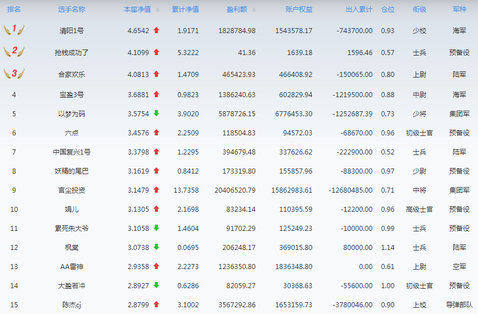478x314 pixels.
Task: Select rank title 少将
Action: pos(420,114)
